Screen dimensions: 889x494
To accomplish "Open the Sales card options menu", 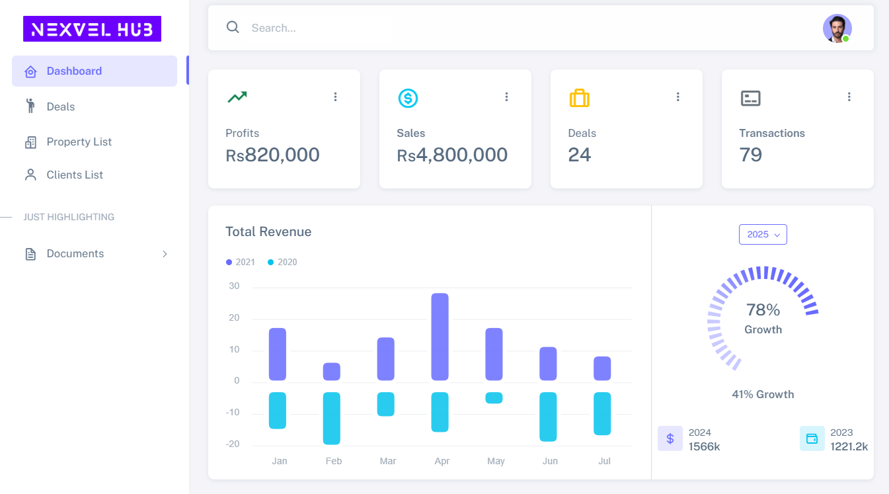I will [506, 97].
